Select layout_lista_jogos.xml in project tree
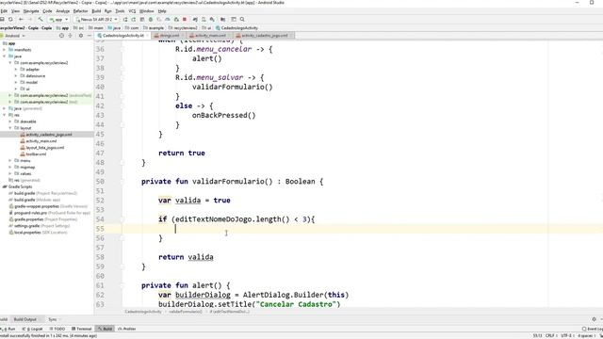The width and height of the screenshot is (603, 339). [45, 148]
